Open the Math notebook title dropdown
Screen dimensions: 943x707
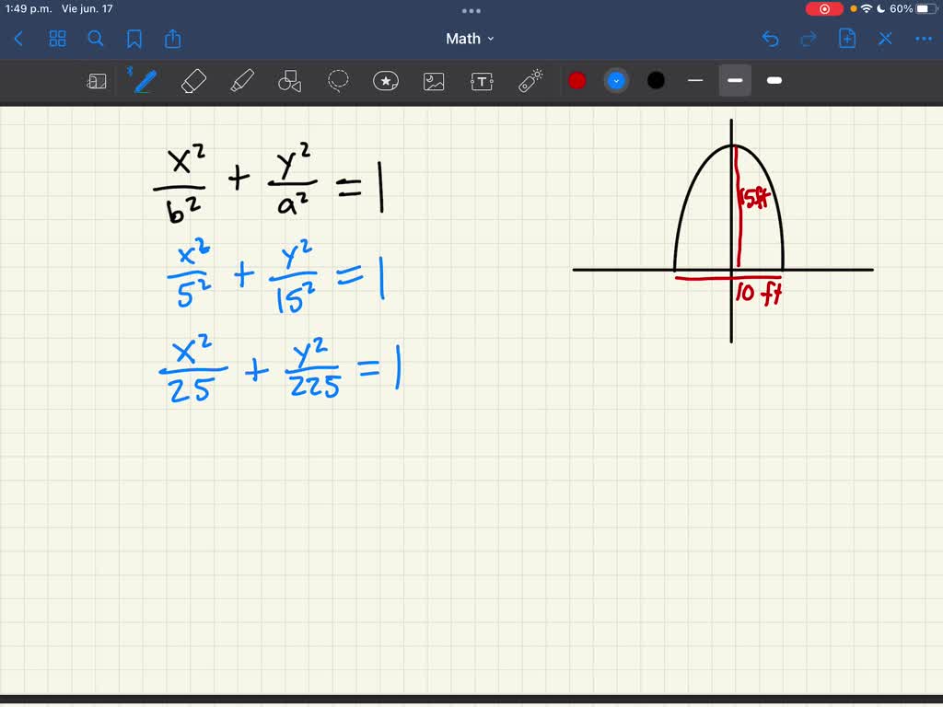click(x=471, y=39)
